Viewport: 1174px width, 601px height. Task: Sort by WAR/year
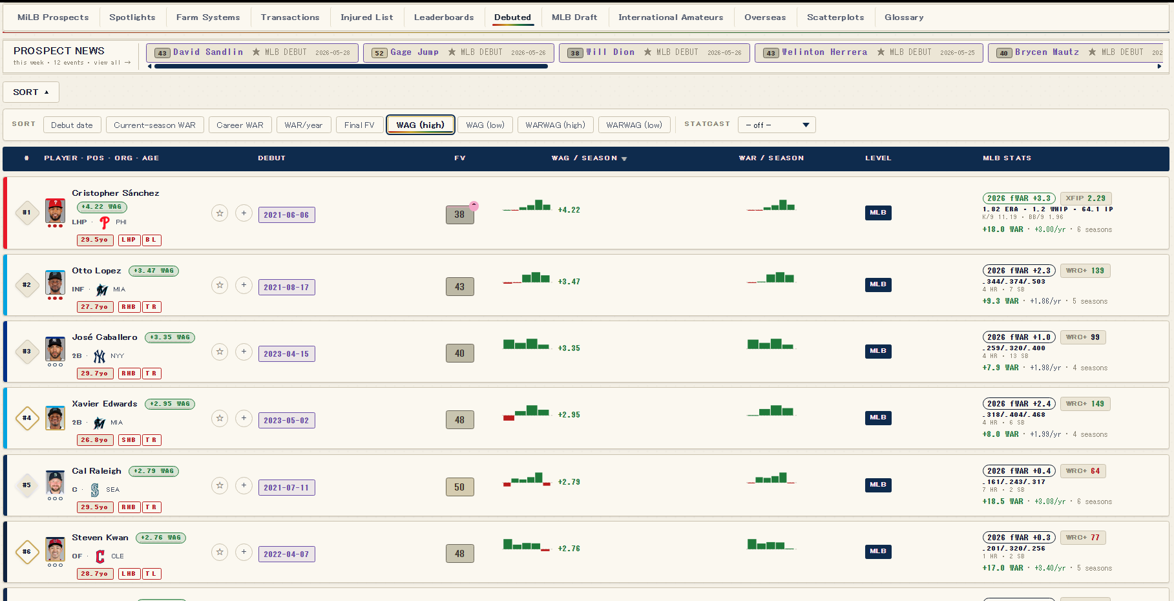click(304, 125)
